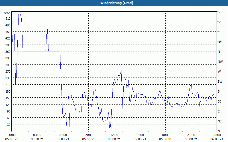Click the 480 y-axis value
This screenshot has width=228, height=142.
point(8,25)
